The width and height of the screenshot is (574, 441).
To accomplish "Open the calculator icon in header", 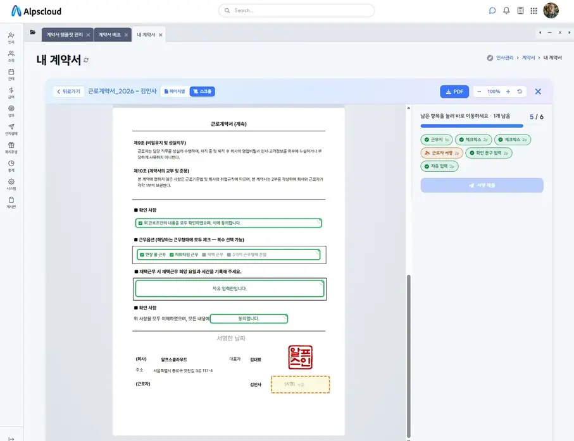I will pos(520,11).
